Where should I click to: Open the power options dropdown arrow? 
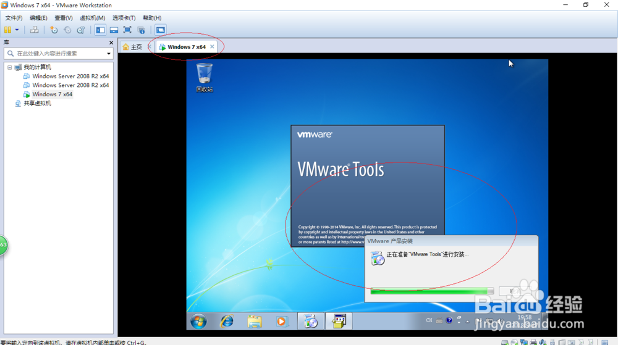[x=17, y=30]
